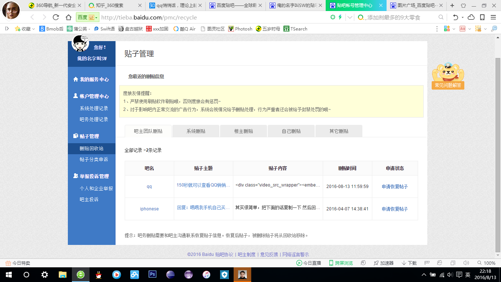The height and width of the screenshot is (282, 501).
Task: Expand the undo history dropdown arrow
Action: [x=462, y=17]
